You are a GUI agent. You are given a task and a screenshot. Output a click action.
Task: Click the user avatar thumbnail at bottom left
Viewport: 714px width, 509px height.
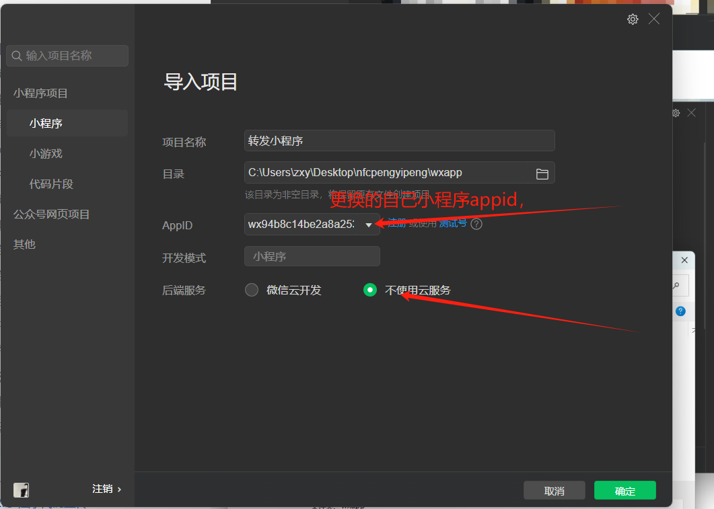(x=21, y=490)
